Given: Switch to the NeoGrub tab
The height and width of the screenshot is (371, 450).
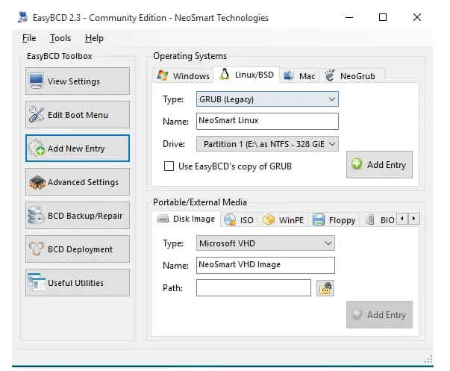Looking at the screenshot, I should [351, 76].
